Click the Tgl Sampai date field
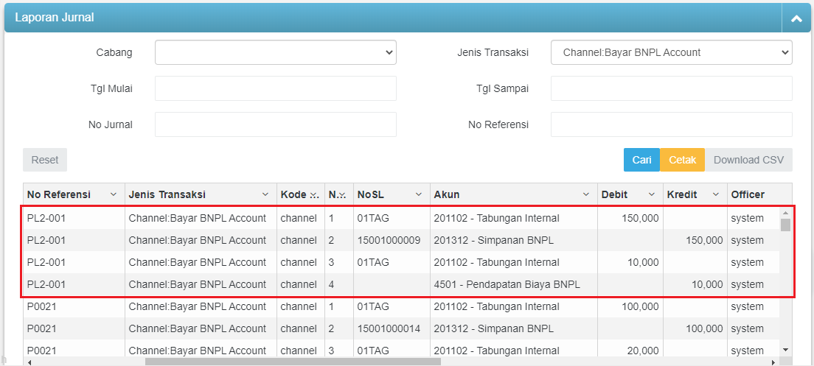The image size is (814, 366). pyautogui.click(x=671, y=88)
